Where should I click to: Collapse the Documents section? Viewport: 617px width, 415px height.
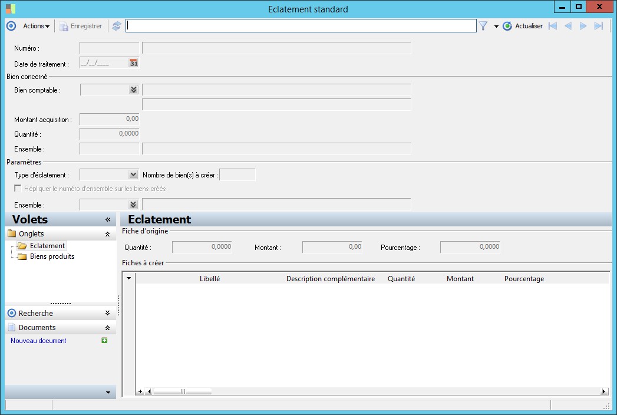coord(107,328)
